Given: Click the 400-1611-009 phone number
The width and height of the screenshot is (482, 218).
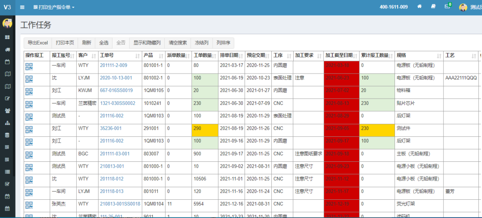Looking at the screenshot, I should click(x=394, y=7).
